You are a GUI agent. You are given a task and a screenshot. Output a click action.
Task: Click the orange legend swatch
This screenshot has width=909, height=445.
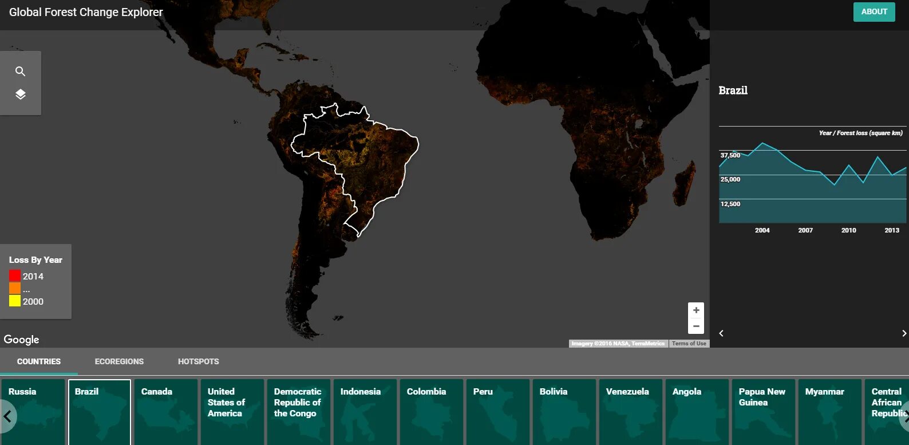click(x=15, y=288)
